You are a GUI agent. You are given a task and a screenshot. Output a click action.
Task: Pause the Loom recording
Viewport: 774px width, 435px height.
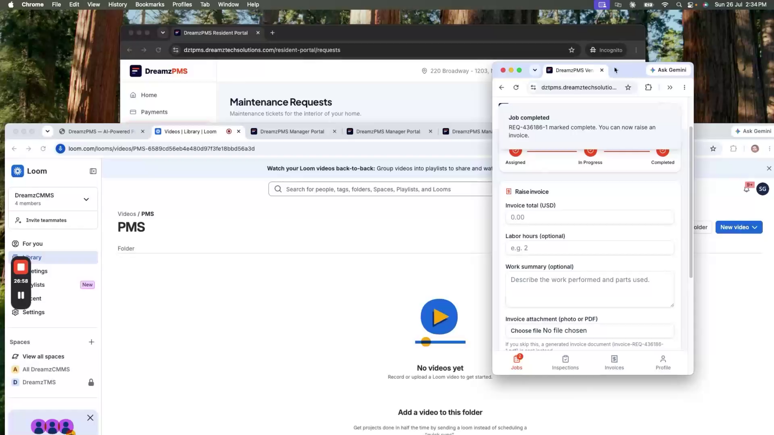point(21,295)
